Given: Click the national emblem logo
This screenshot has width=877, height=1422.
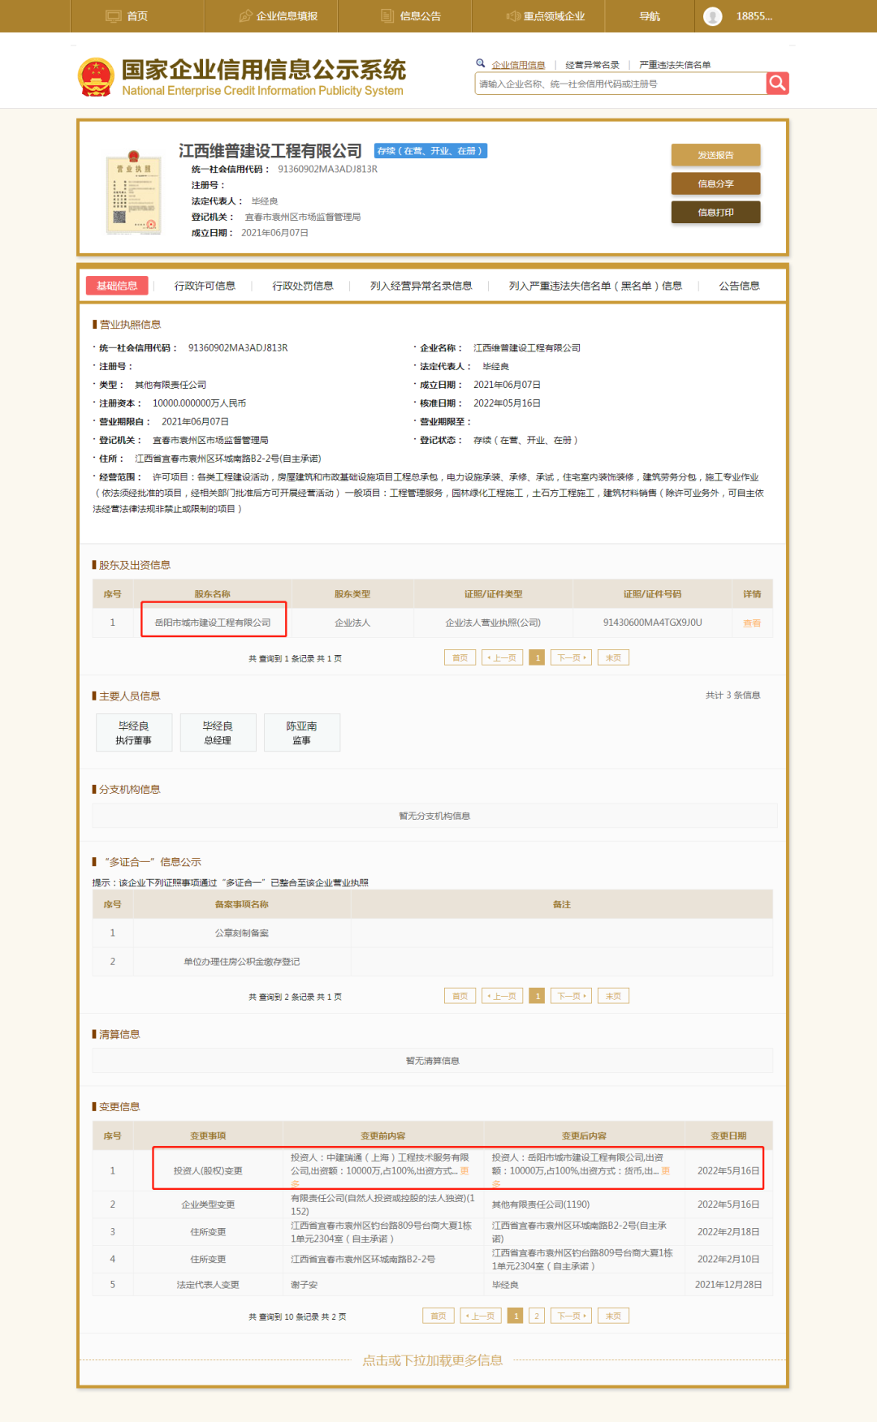Looking at the screenshot, I should pyautogui.click(x=96, y=78).
